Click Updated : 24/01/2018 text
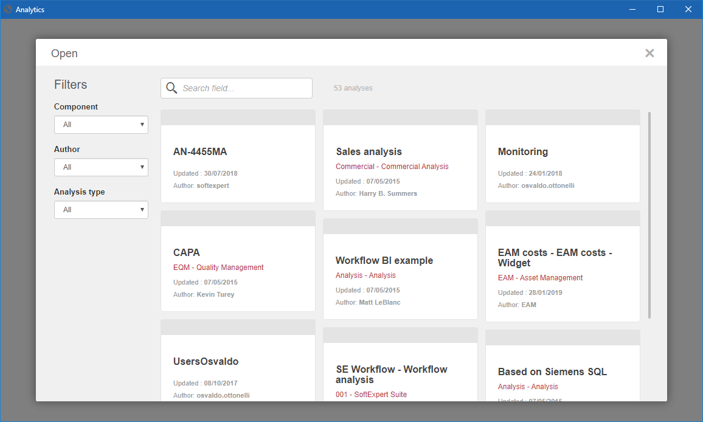This screenshot has width=703, height=422. click(x=530, y=173)
